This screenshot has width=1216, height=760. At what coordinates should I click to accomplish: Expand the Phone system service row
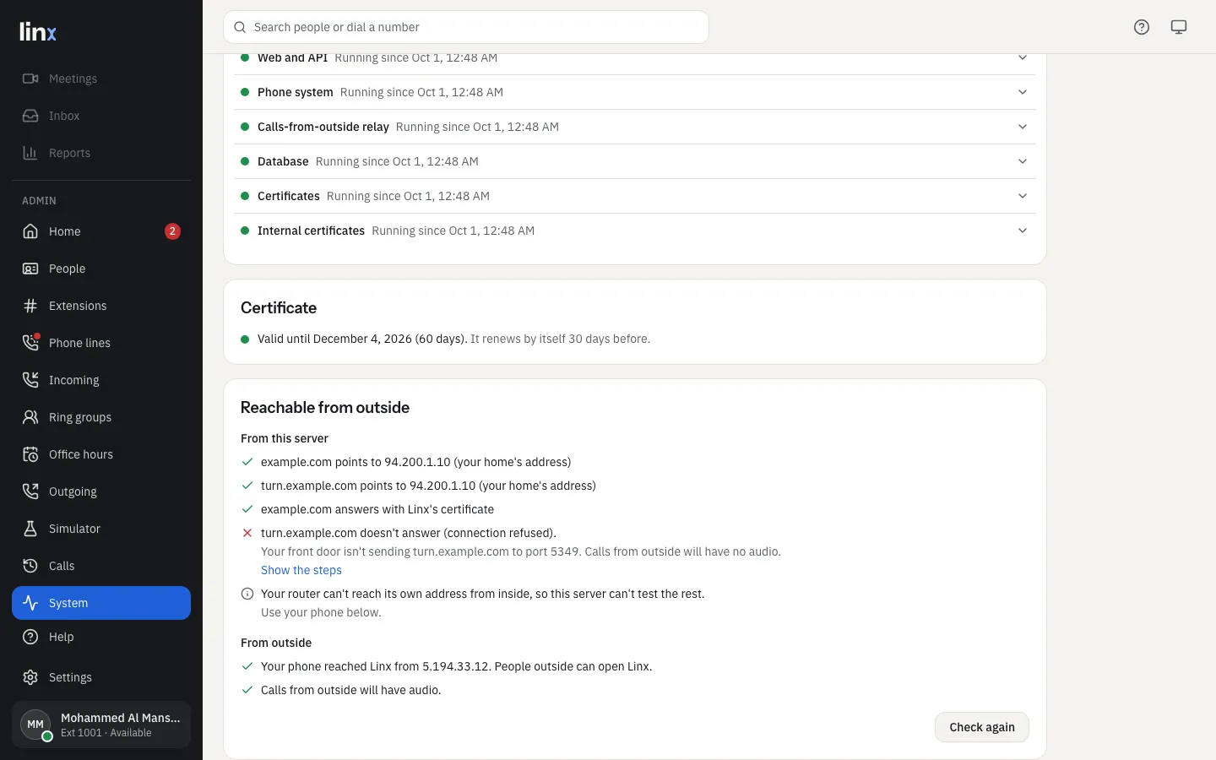(x=634, y=92)
